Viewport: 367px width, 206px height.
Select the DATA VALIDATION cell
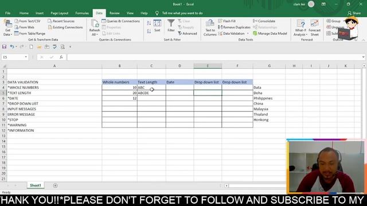pyautogui.click(x=54, y=82)
